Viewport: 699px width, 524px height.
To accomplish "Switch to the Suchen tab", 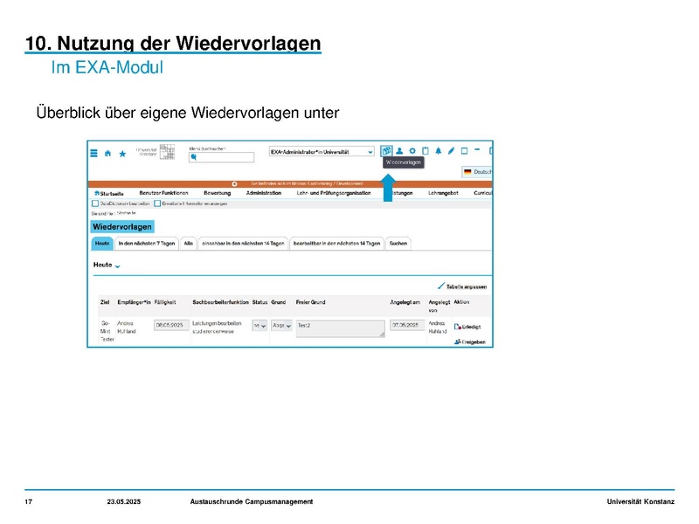I will click(398, 244).
